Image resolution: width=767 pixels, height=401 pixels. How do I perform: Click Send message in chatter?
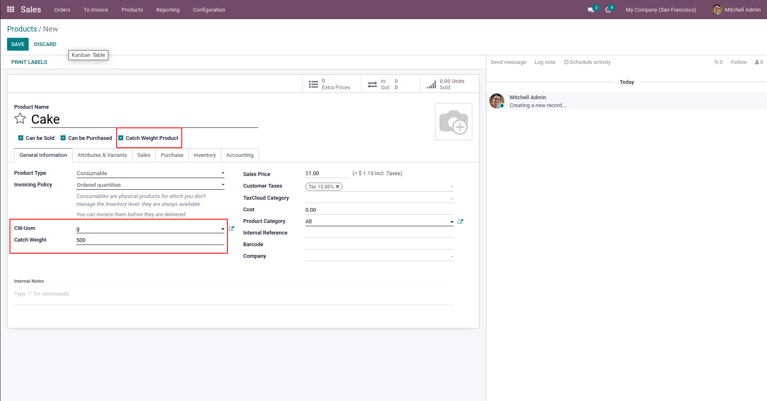[508, 62]
